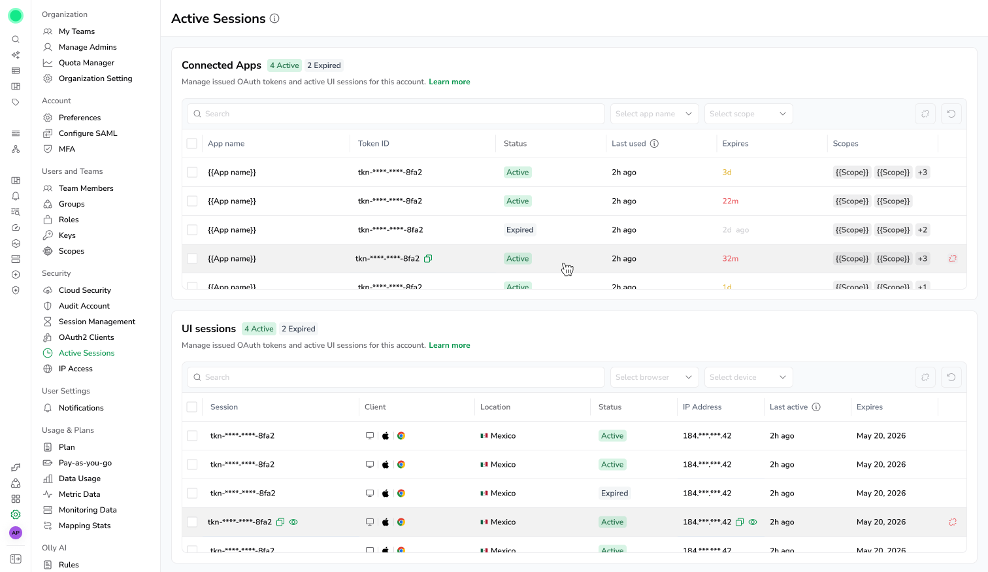Image resolution: width=988 pixels, height=572 pixels.
Task: Go to Quota Manager
Action: pos(86,63)
